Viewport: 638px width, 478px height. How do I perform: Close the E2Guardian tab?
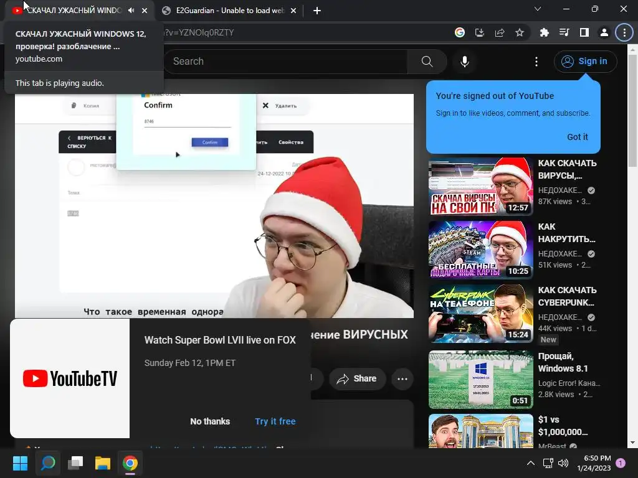[x=293, y=11]
